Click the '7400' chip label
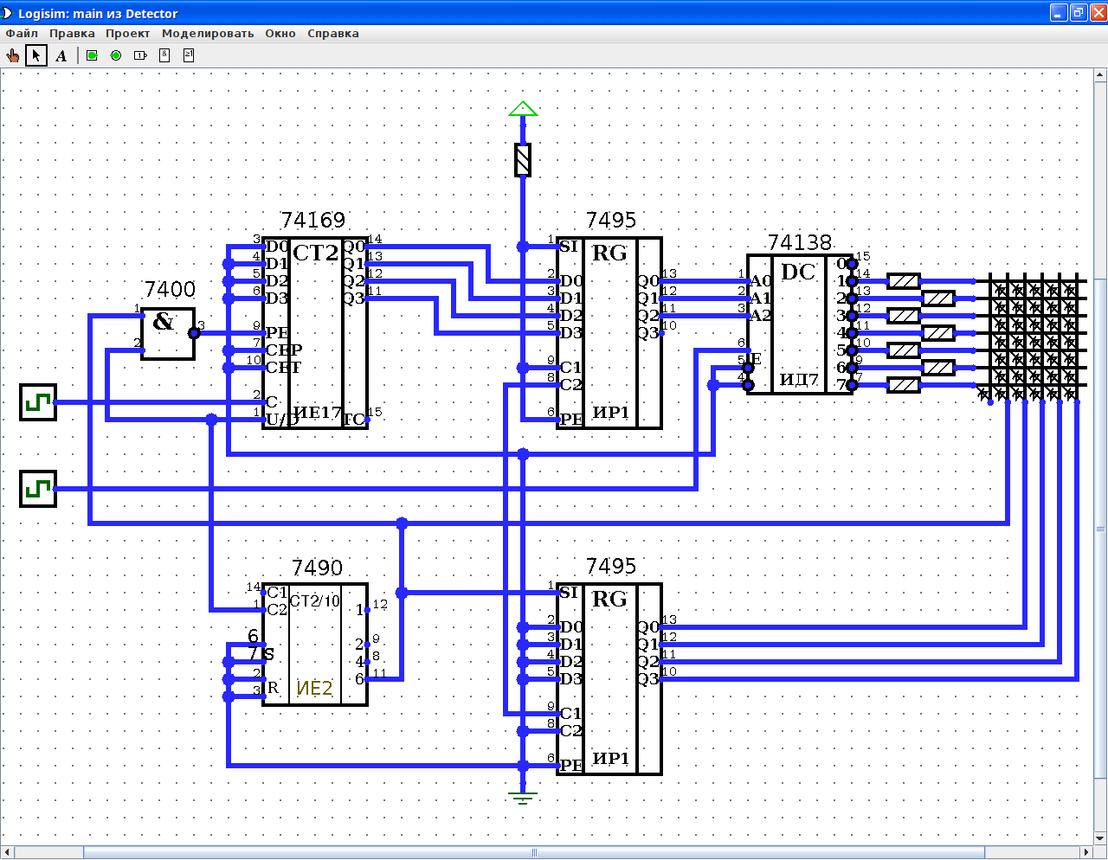Viewport: 1108px width, 860px height. point(170,289)
